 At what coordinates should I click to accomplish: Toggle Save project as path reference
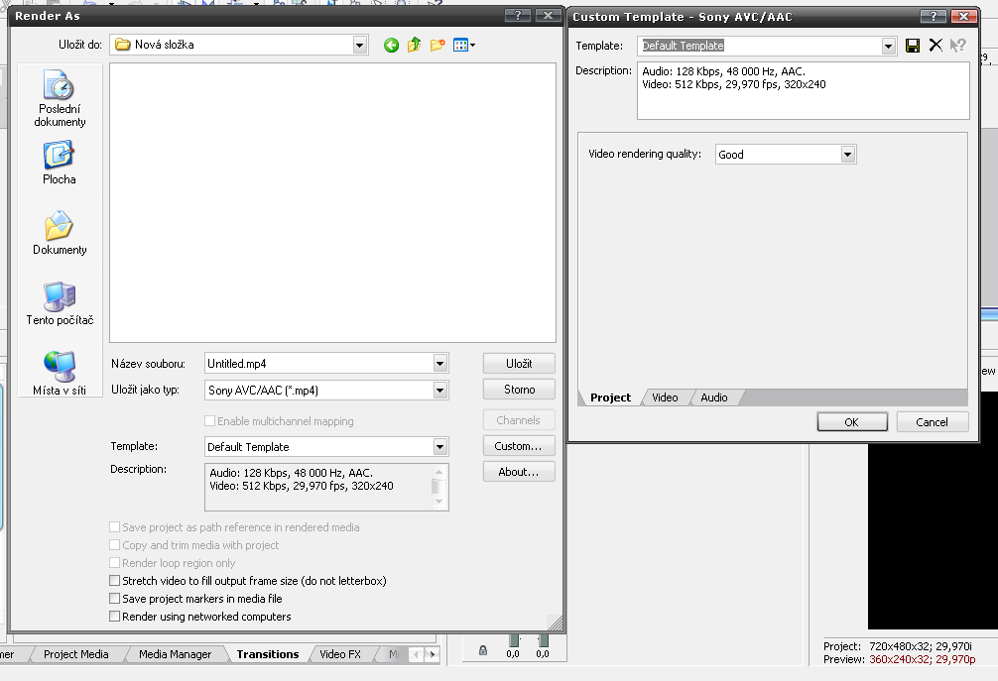point(114,527)
